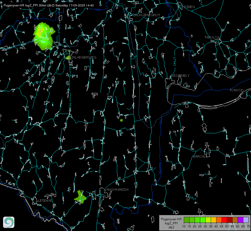Click the swirl logo icon
This screenshot has height=231, width=251.
coord(9,222)
